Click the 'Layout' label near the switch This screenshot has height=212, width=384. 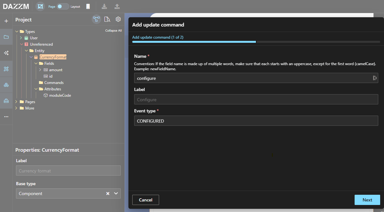coord(75,6)
